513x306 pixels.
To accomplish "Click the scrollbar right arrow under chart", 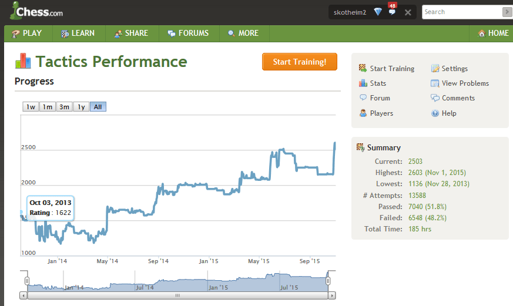I will point(332,295).
